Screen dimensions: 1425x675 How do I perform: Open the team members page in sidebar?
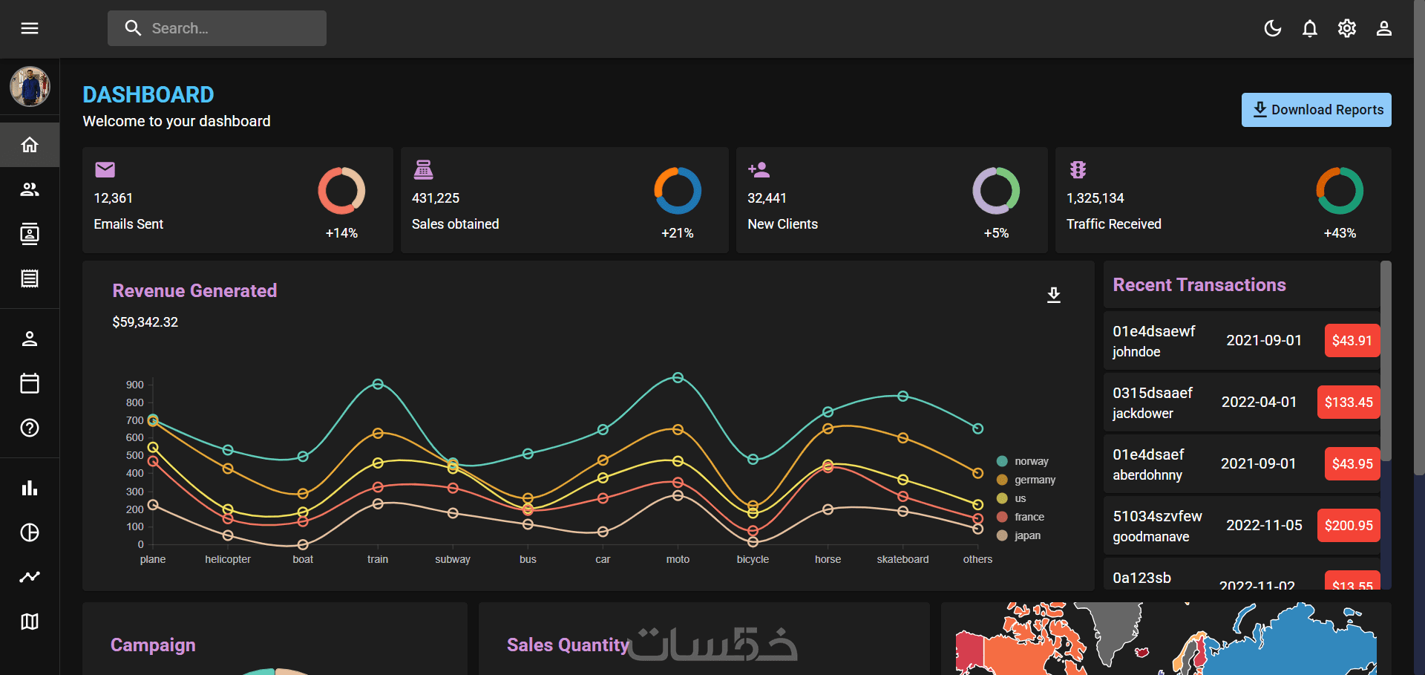(x=30, y=189)
